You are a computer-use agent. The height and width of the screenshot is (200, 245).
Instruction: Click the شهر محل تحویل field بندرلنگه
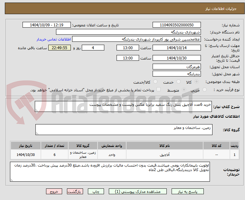tap(176, 74)
